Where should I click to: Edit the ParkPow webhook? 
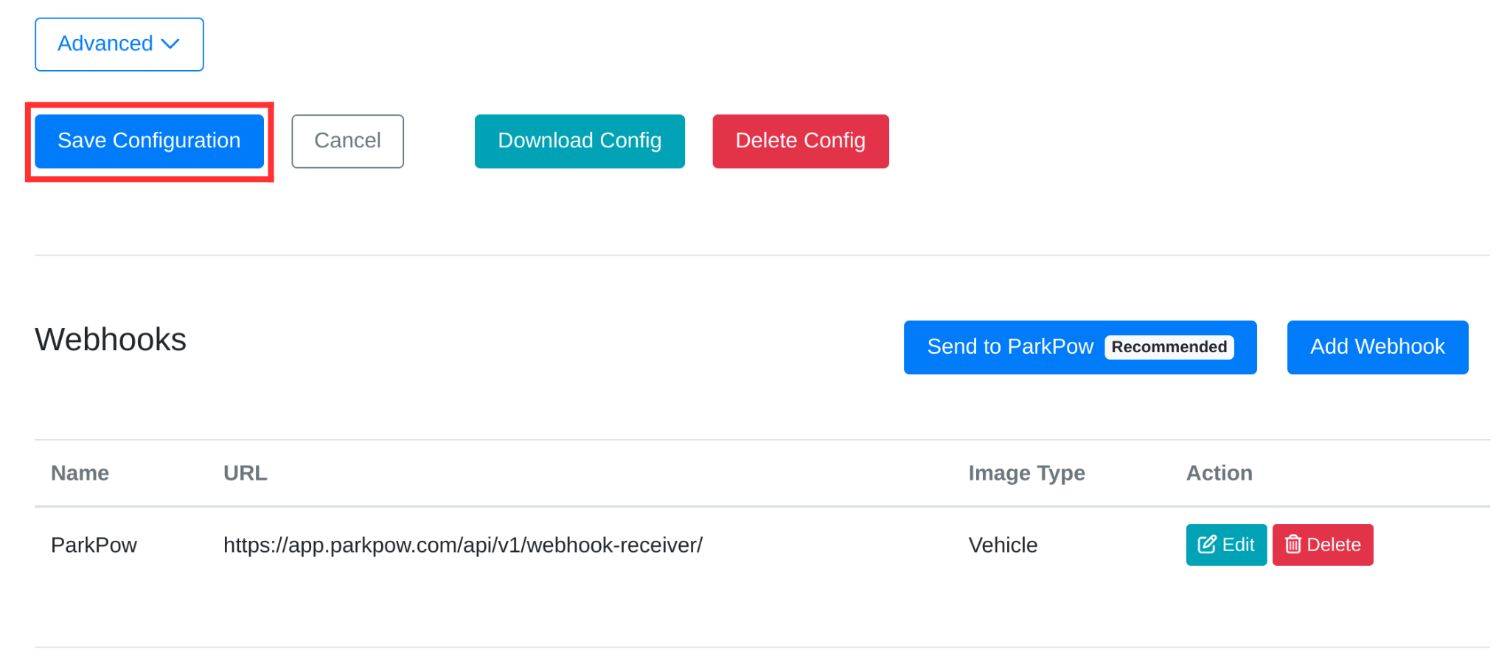[x=1226, y=545]
